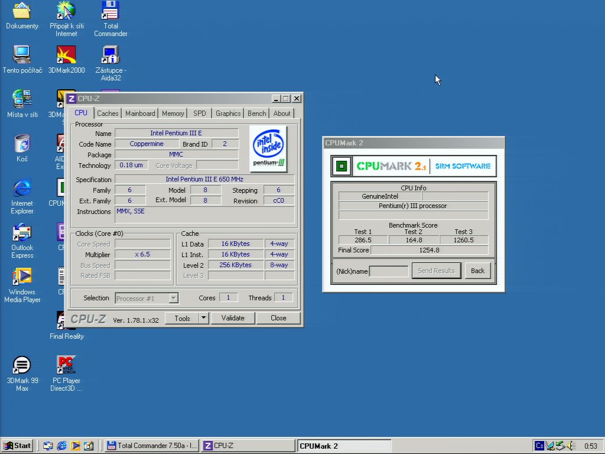Click the Specification 'Intel Pentium III E 650 MHz'

click(204, 179)
